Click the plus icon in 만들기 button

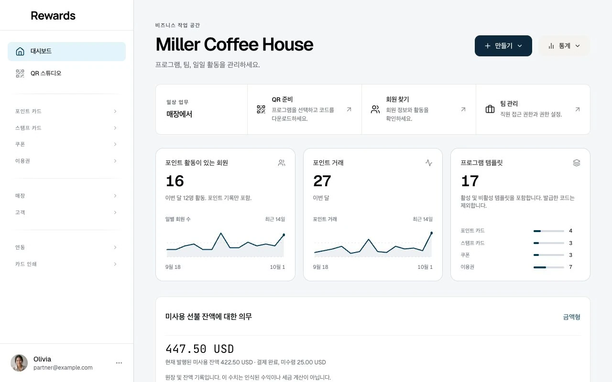pos(488,46)
